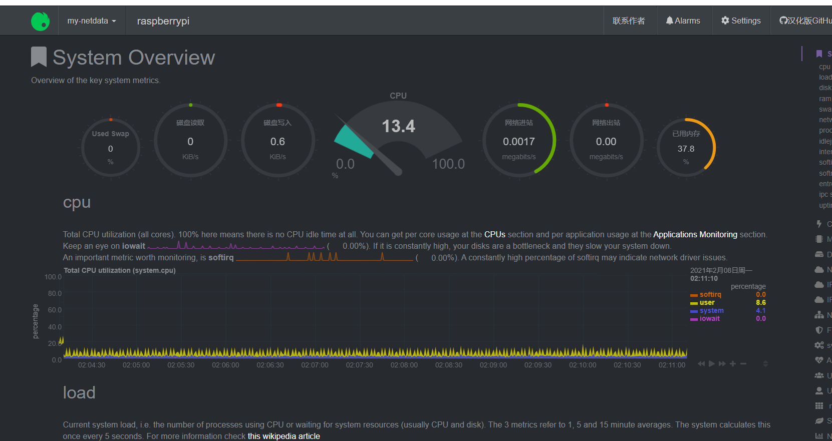
Task: Click the shield Firewall sidebar icon
Action: (819, 330)
